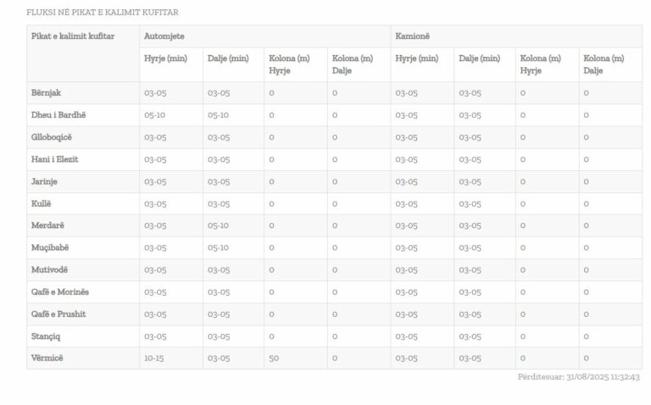Screen dimensions: 651x405
Task: Click the Kamionë column group header
Action: [414, 36]
